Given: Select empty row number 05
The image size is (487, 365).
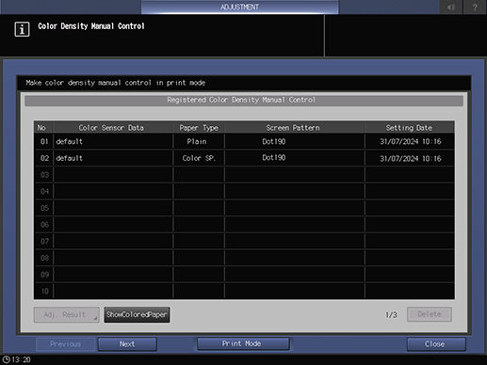Looking at the screenshot, I should tap(244, 208).
